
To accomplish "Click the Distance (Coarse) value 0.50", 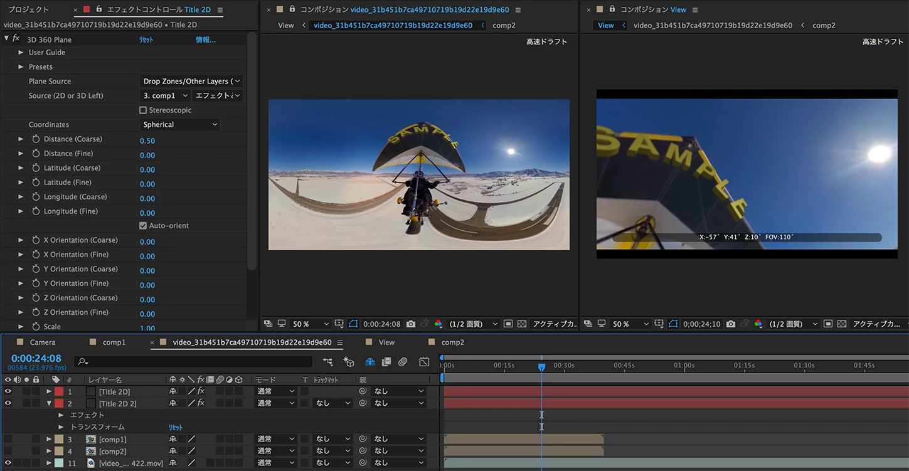I will tap(147, 141).
